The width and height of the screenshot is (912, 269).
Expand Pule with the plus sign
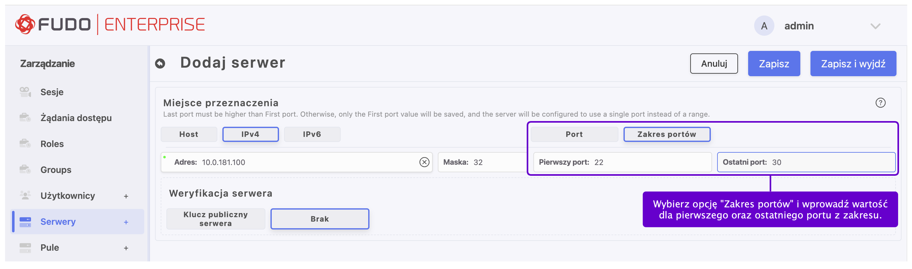tap(126, 248)
